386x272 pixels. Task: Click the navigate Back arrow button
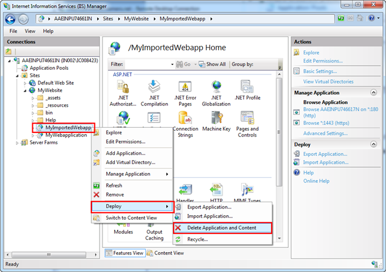pyautogui.click(x=10, y=19)
